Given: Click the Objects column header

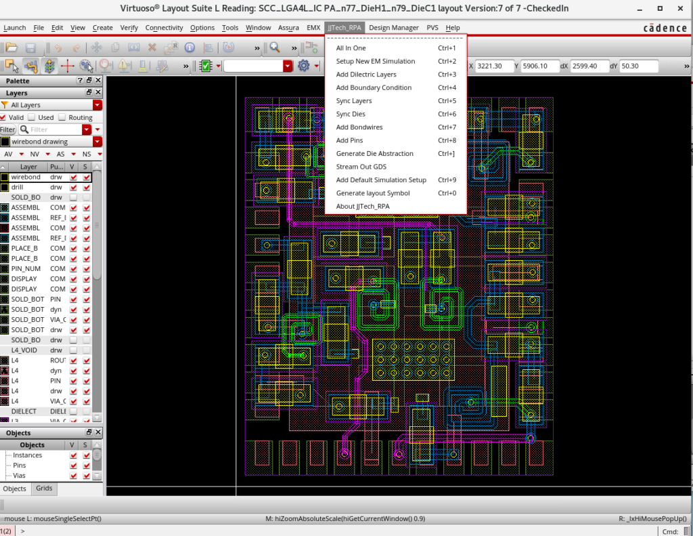Looking at the screenshot, I should point(32,445).
